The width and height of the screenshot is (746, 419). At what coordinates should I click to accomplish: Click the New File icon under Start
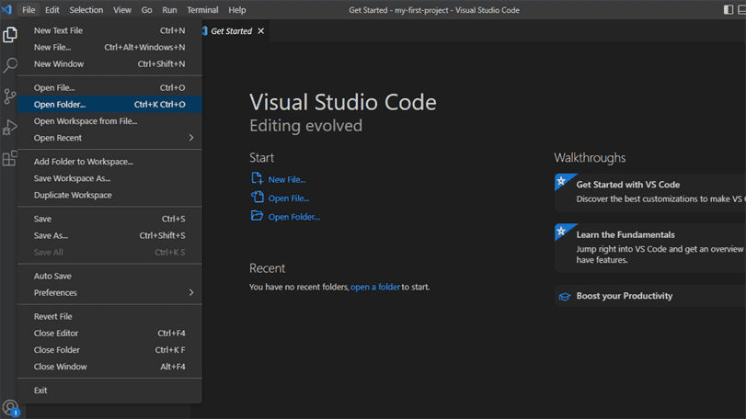pyautogui.click(x=257, y=178)
